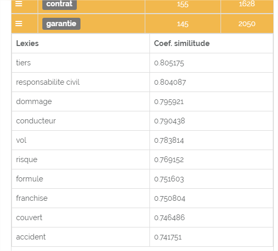Click the hamburger icon on contrat row

(x=19, y=4)
